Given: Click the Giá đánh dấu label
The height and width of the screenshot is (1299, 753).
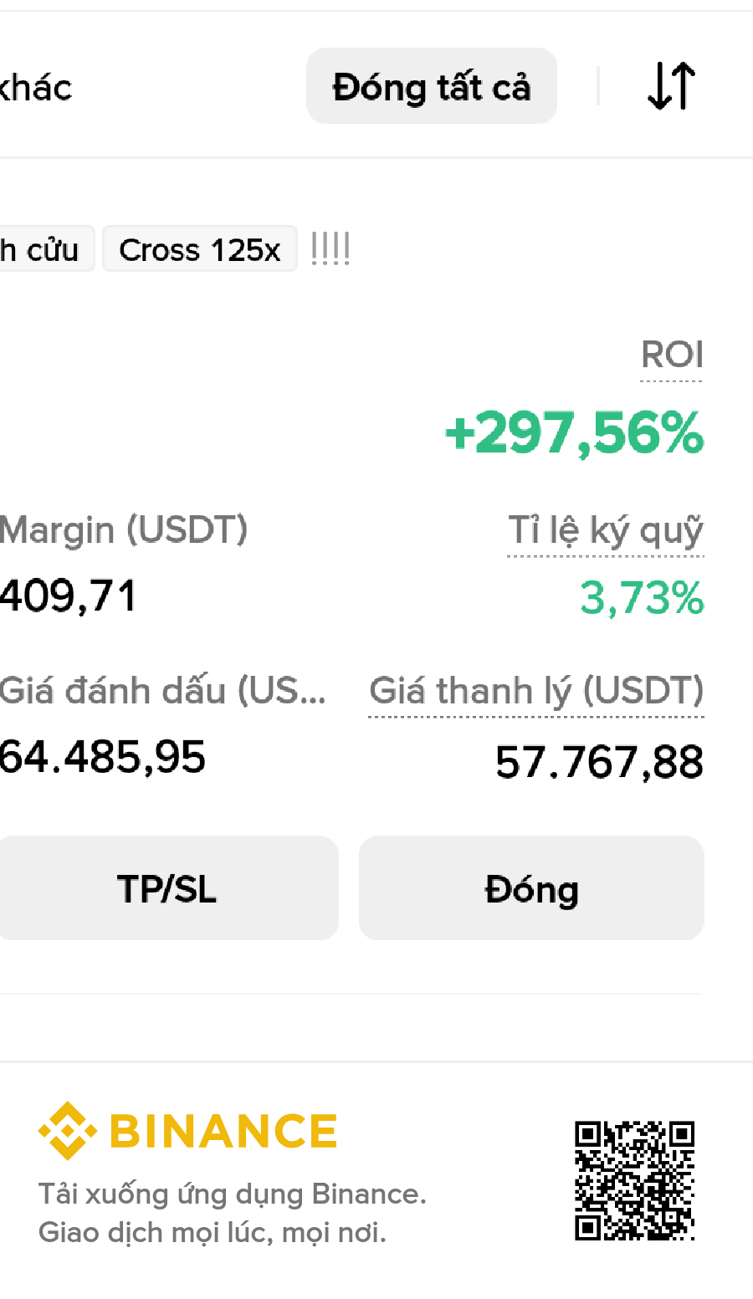Looking at the screenshot, I should [x=162, y=692].
